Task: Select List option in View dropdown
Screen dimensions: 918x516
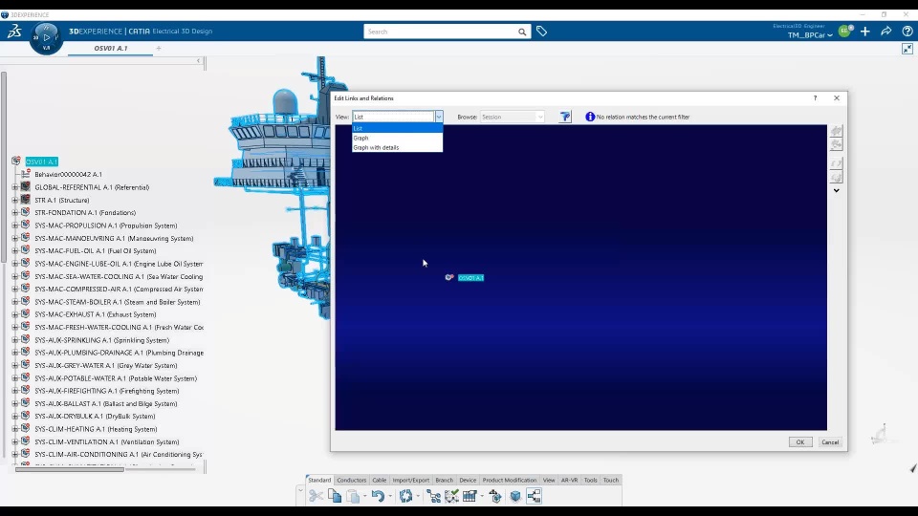Action: (x=397, y=128)
